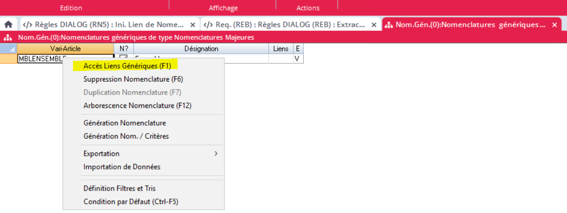This screenshot has width=567, height=213.
Task: Run Génération Nomenclature from context menu
Action: pyautogui.click(x=124, y=123)
